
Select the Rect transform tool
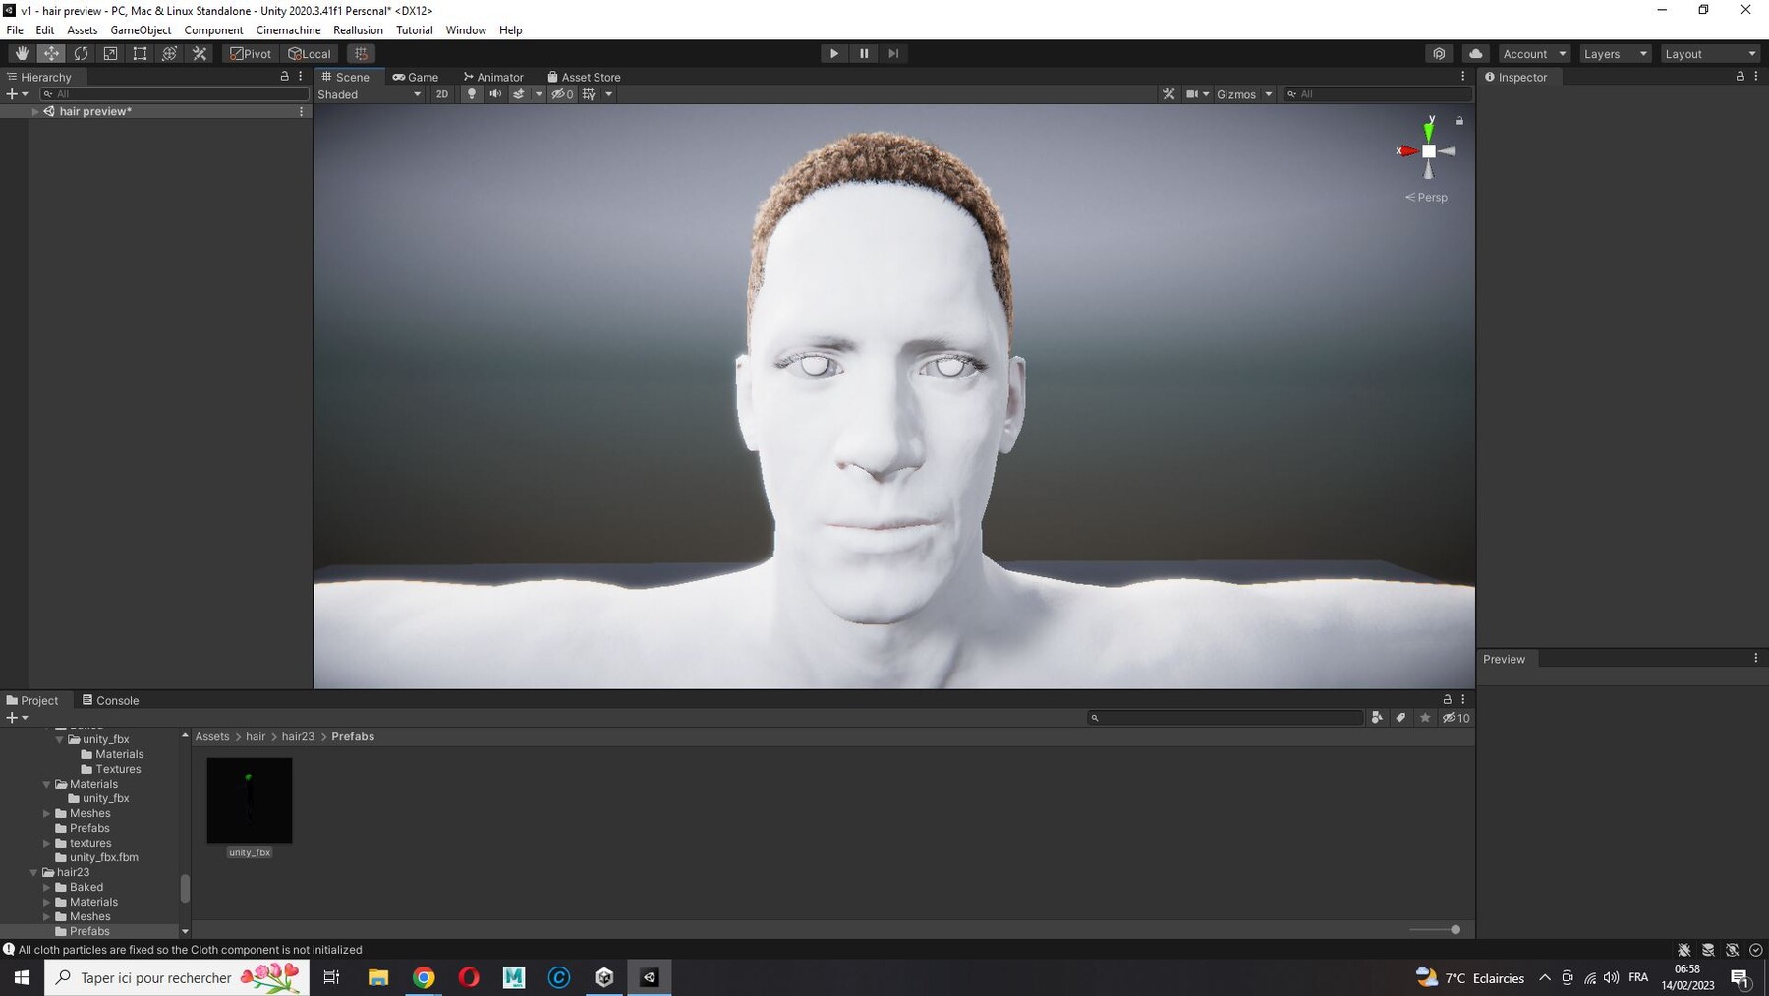pos(140,54)
